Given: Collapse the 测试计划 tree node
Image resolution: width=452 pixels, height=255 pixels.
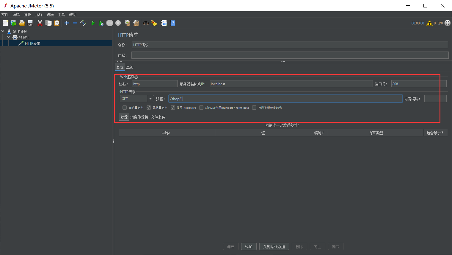Looking at the screenshot, I should tap(3, 31).
